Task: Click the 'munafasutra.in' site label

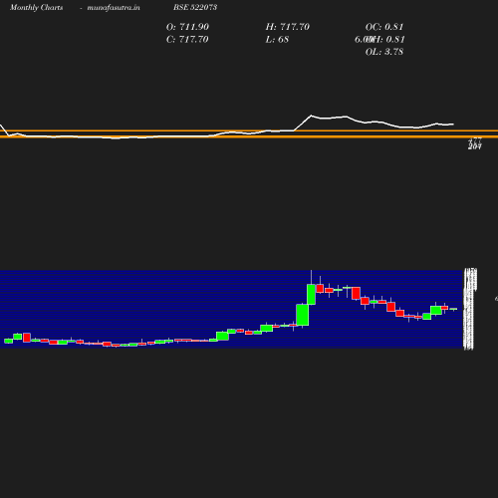Action: tap(114, 7)
